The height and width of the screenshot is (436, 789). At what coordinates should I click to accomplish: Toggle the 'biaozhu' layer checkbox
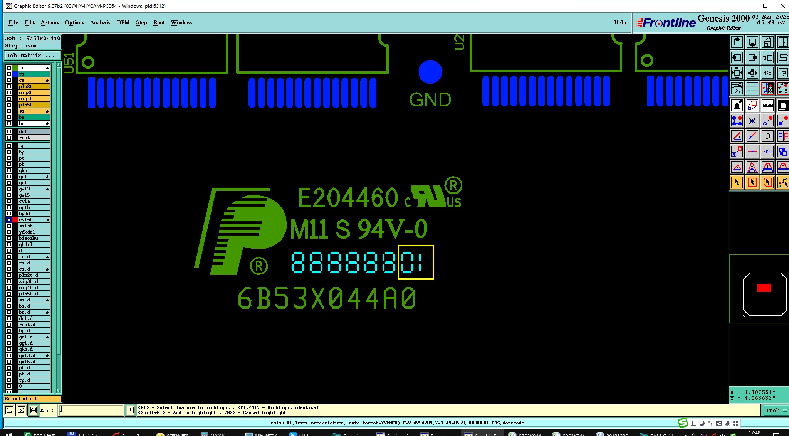(9, 238)
